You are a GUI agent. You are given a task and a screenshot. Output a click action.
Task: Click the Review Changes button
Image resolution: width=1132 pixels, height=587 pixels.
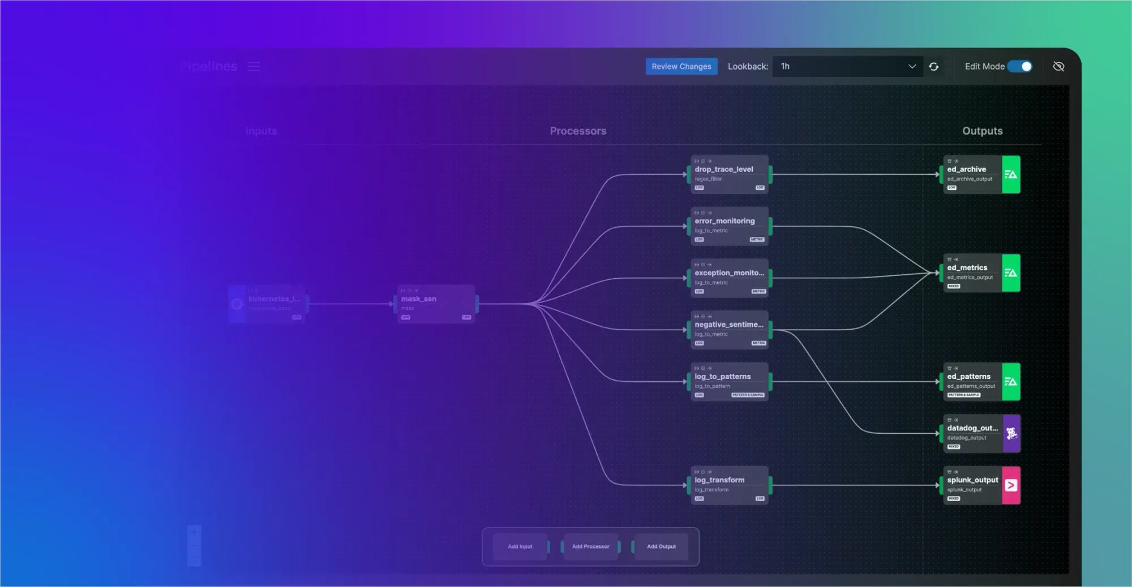coord(681,66)
